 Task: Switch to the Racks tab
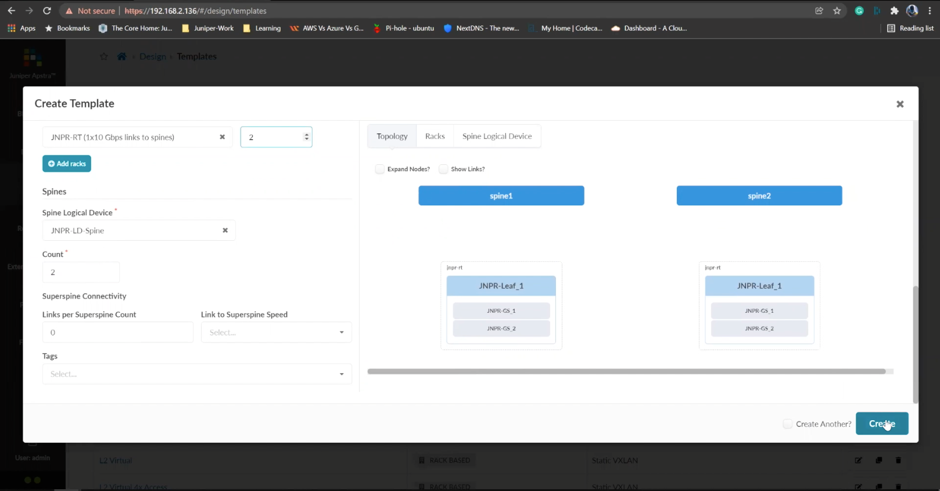tap(435, 136)
